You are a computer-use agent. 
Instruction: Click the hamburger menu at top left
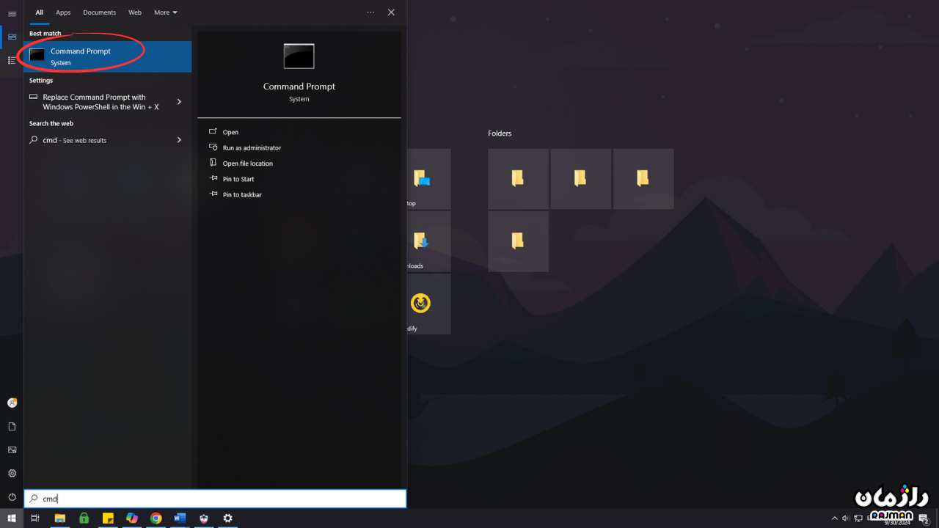12,14
